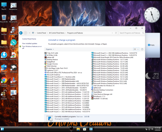Open View installed updates link

coord(29,43)
